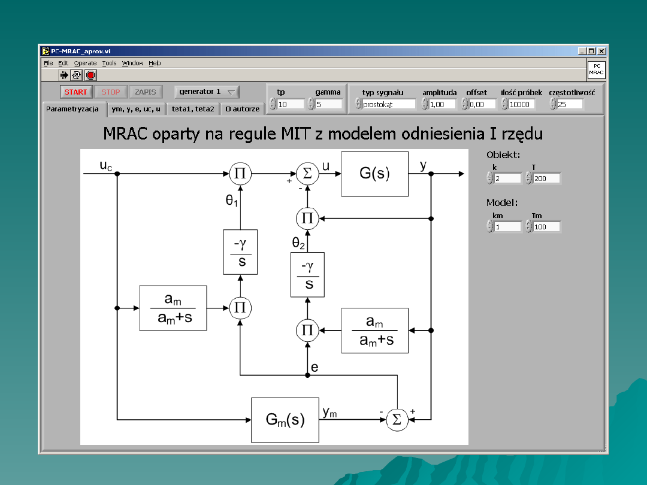Click the gamma value stepper arrows
The image size is (647, 485).
[x=311, y=104]
